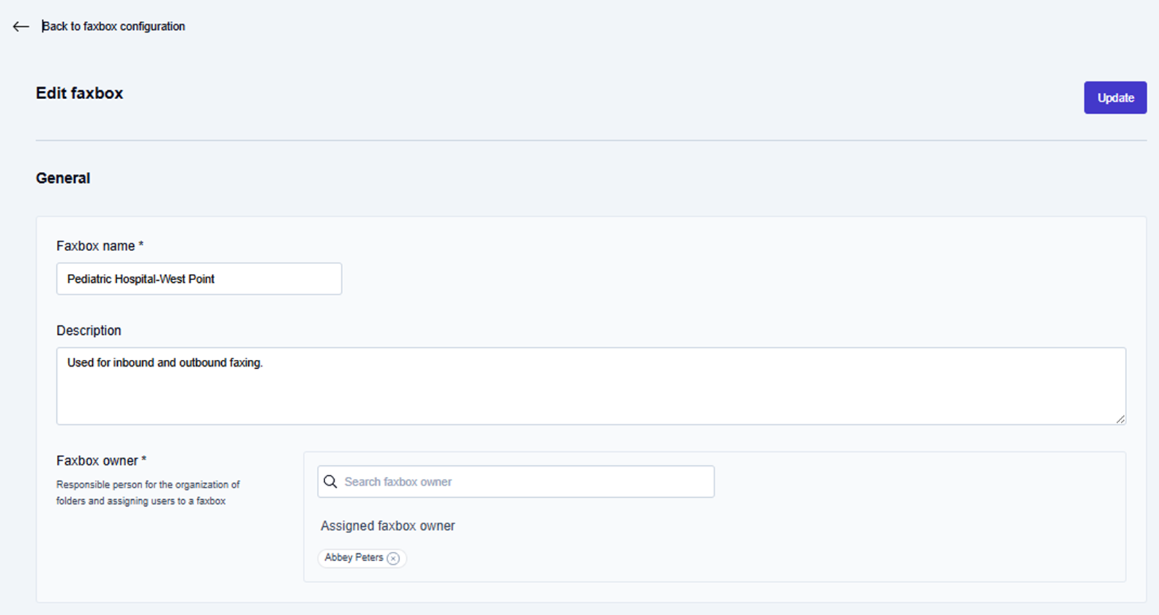Click the Edit faxbox page heading

[80, 94]
